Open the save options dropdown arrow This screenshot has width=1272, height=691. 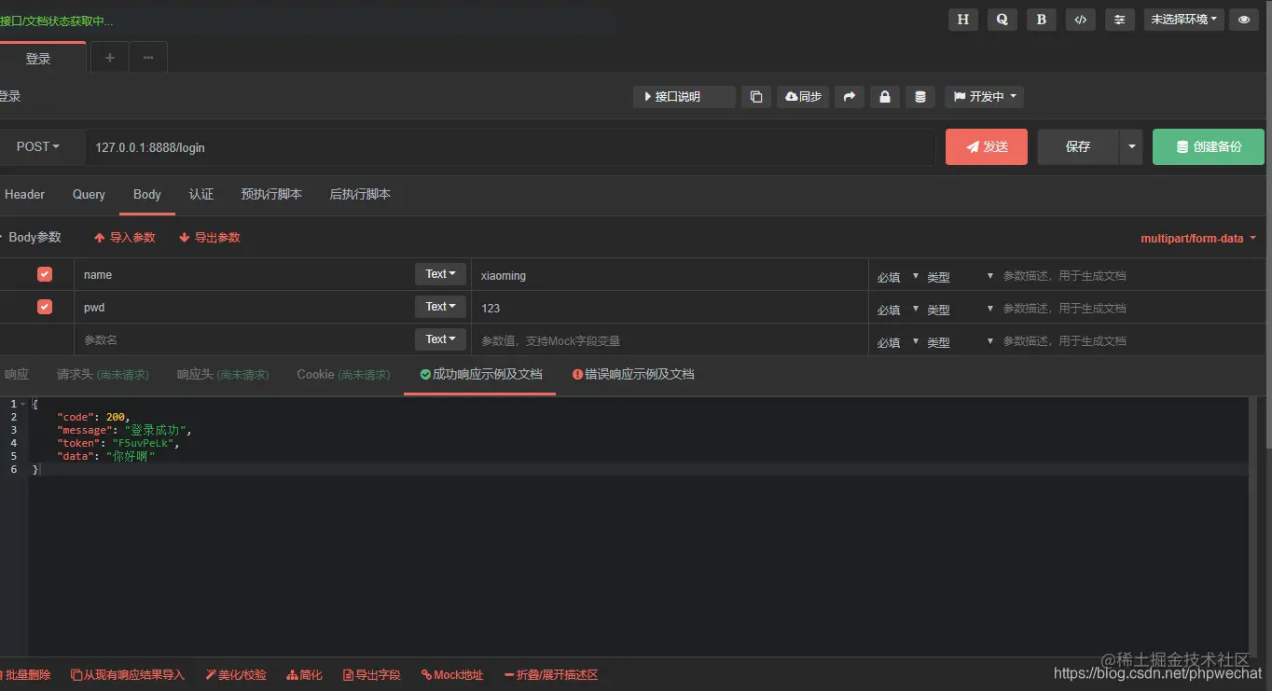(x=1131, y=147)
